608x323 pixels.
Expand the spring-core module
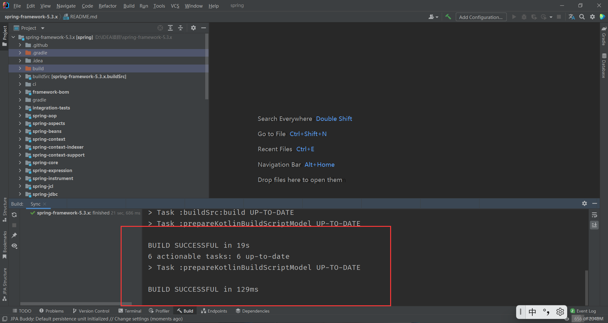pyautogui.click(x=20, y=162)
